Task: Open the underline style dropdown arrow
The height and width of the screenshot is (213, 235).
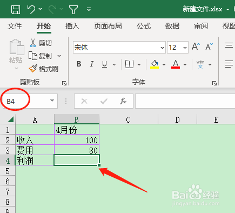Action: tap(114, 64)
